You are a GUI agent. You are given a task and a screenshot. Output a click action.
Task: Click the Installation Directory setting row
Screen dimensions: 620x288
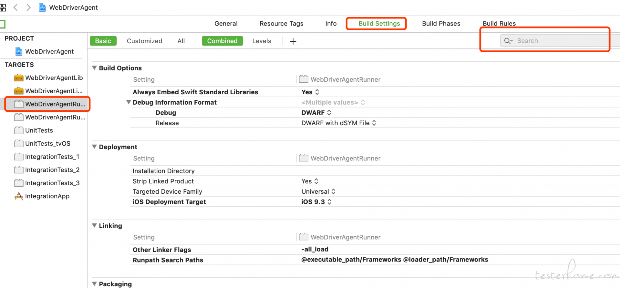point(375,171)
